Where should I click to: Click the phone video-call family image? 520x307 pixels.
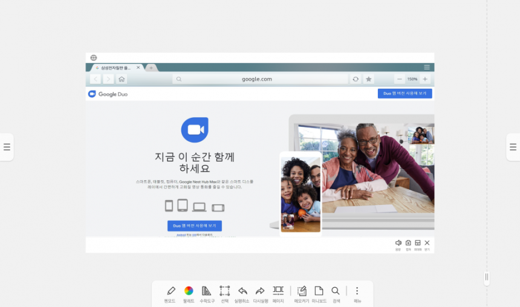[301, 194]
